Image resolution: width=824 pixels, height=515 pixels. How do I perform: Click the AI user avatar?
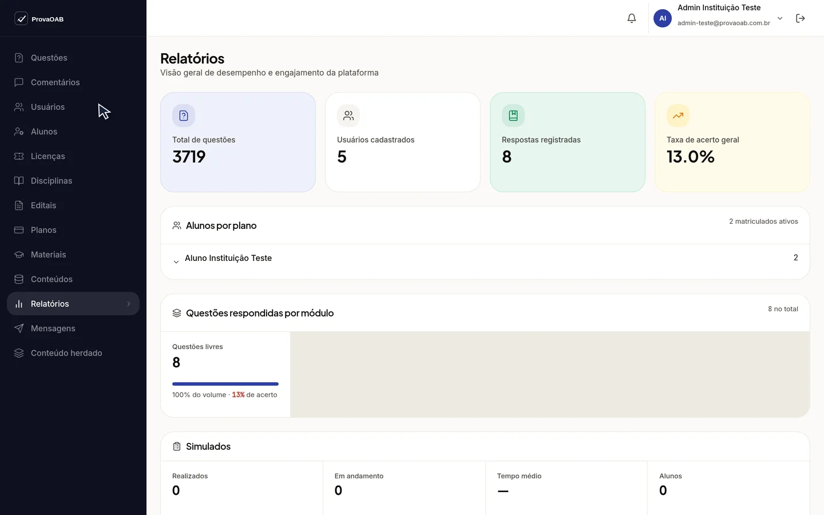pos(663,18)
